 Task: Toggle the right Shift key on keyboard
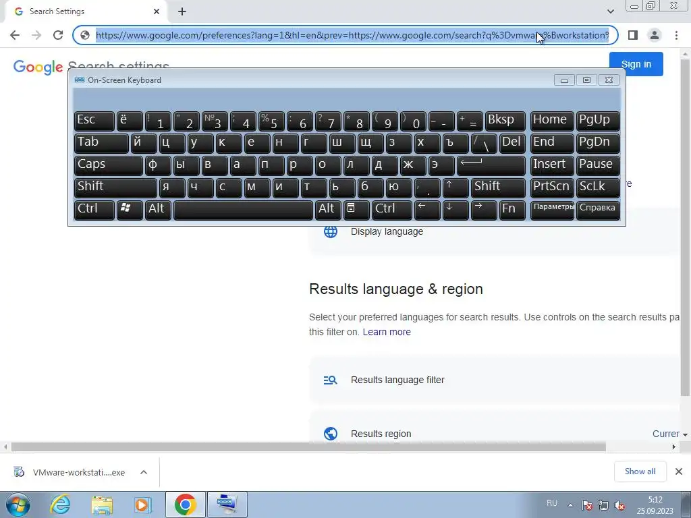point(498,188)
